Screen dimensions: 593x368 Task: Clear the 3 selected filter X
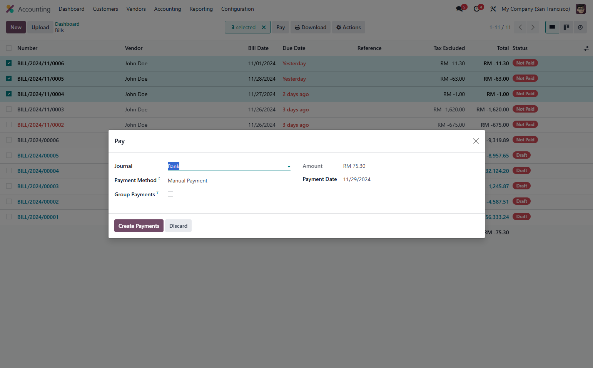click(x=264, y=27)
